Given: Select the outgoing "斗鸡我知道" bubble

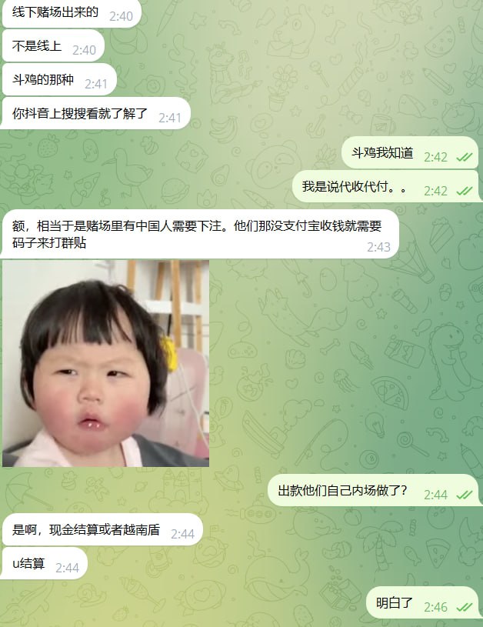Looking at the screenshot, I should [x=410, y=153].
